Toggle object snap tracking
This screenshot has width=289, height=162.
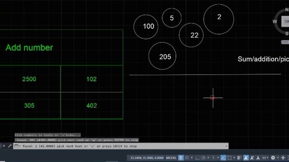point(223,157)
